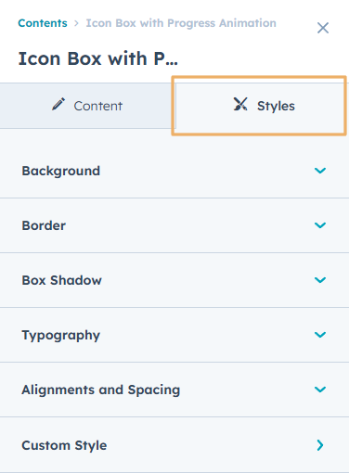Click the Box Shadow label
Viewport: 349px width, 473px height.
click(x=61, y=280)
